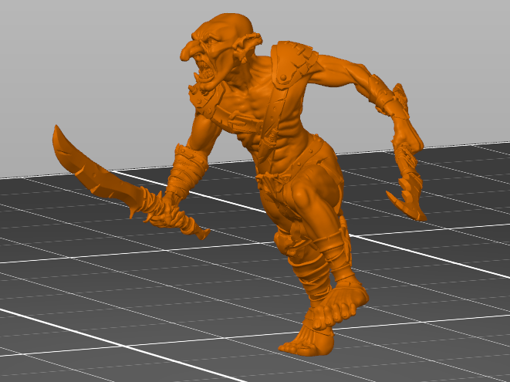Screen dimensions: 510x382
Task: Select the bracer on the sword arm
Action: coord(187,170)
